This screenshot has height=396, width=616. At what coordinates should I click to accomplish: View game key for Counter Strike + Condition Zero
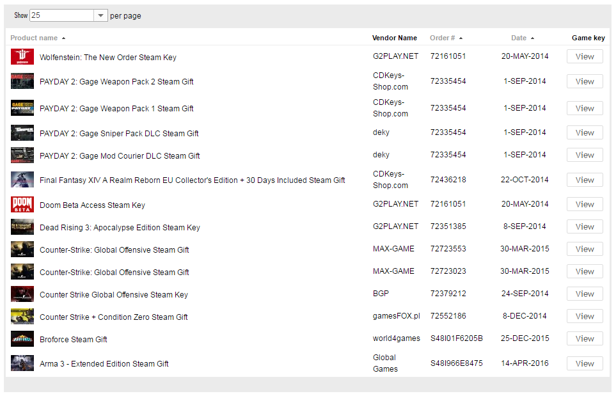(585, 316)
